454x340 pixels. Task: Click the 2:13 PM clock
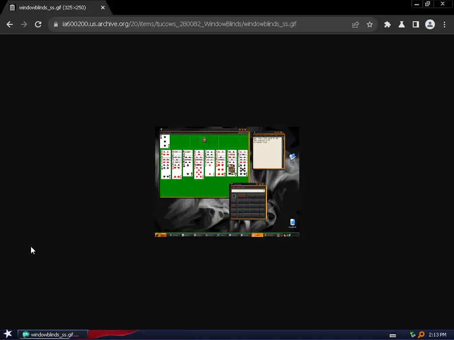coord(437,335)
